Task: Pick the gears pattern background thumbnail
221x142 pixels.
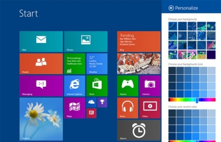Action: click(211, 36)
